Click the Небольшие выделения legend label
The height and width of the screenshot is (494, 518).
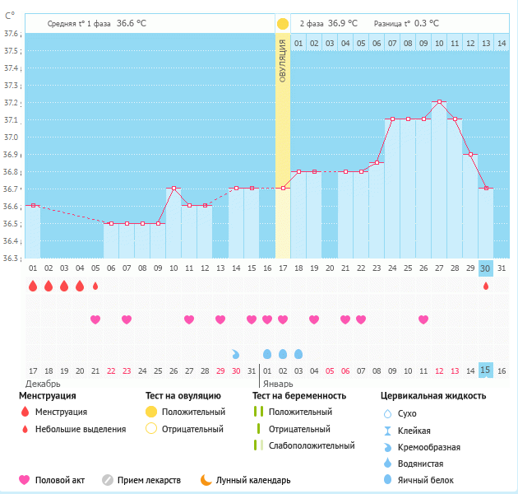pyautogui.click(x=81, y=429)
